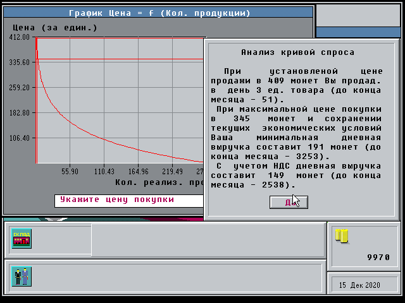The height and width of the screenshot is (303, 405).
Task: Click the x-axis value 110.43
Action: click(104, 171)
